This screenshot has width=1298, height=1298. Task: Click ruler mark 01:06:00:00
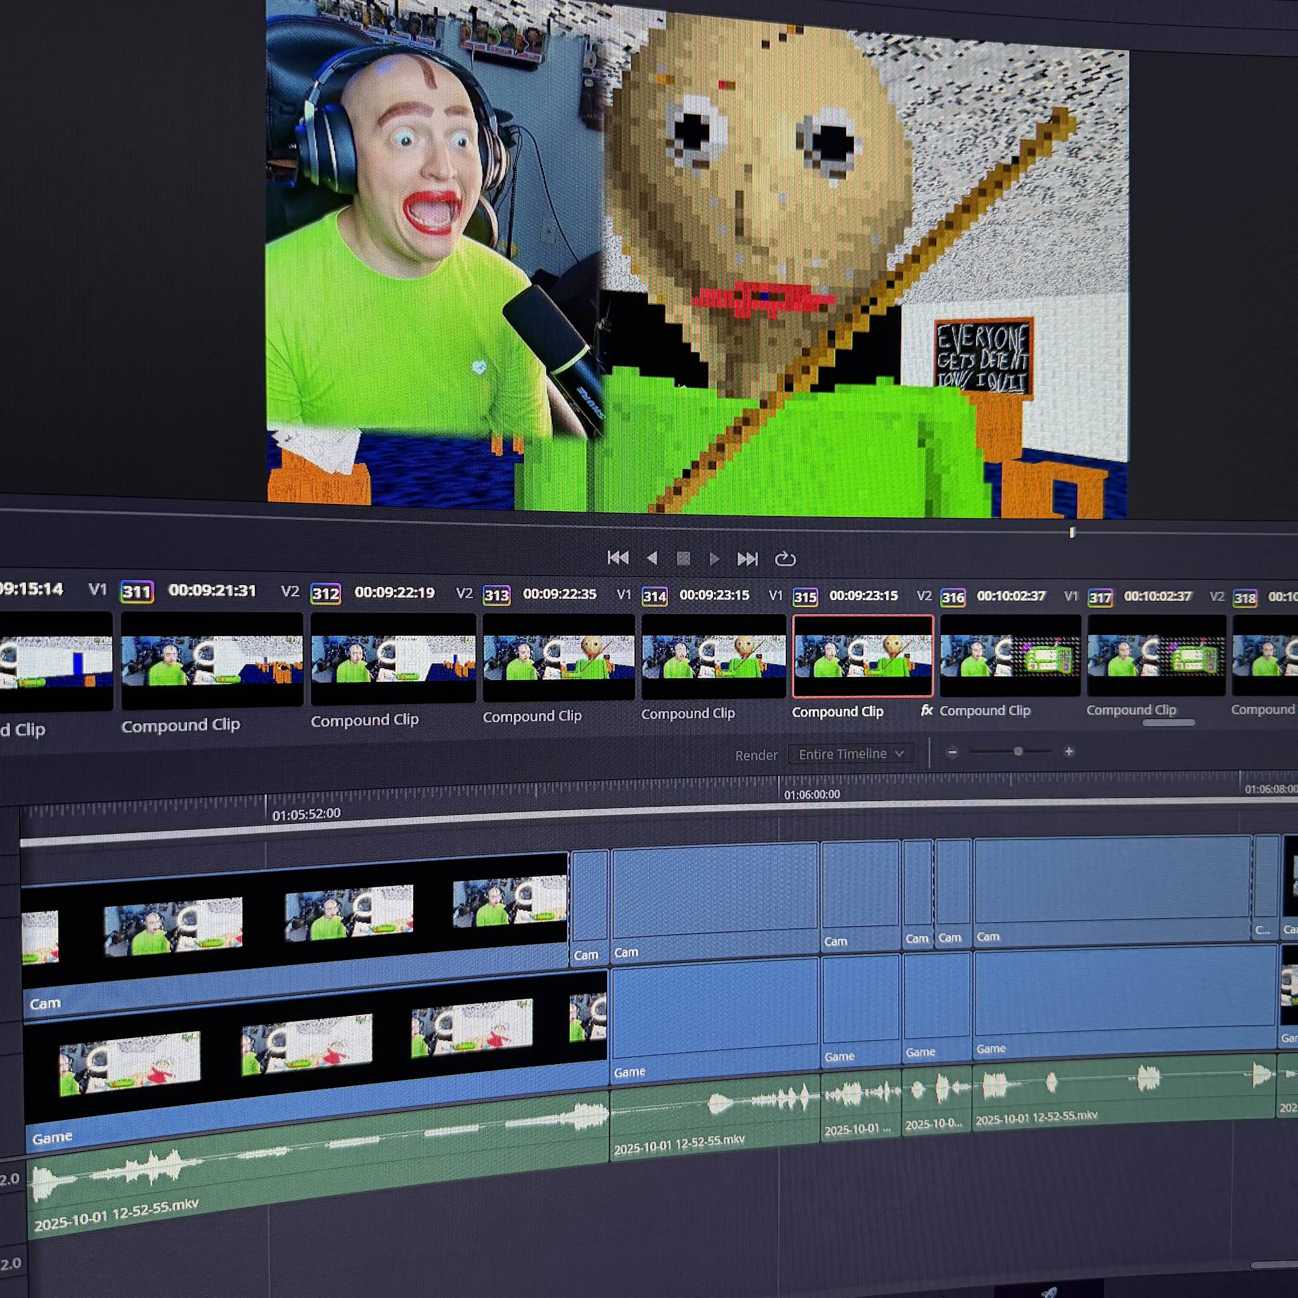(x=812, y=794)
